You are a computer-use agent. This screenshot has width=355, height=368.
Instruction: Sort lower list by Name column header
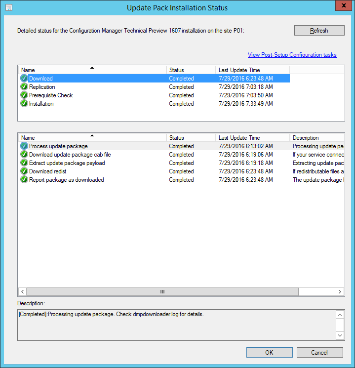(92, 137)
